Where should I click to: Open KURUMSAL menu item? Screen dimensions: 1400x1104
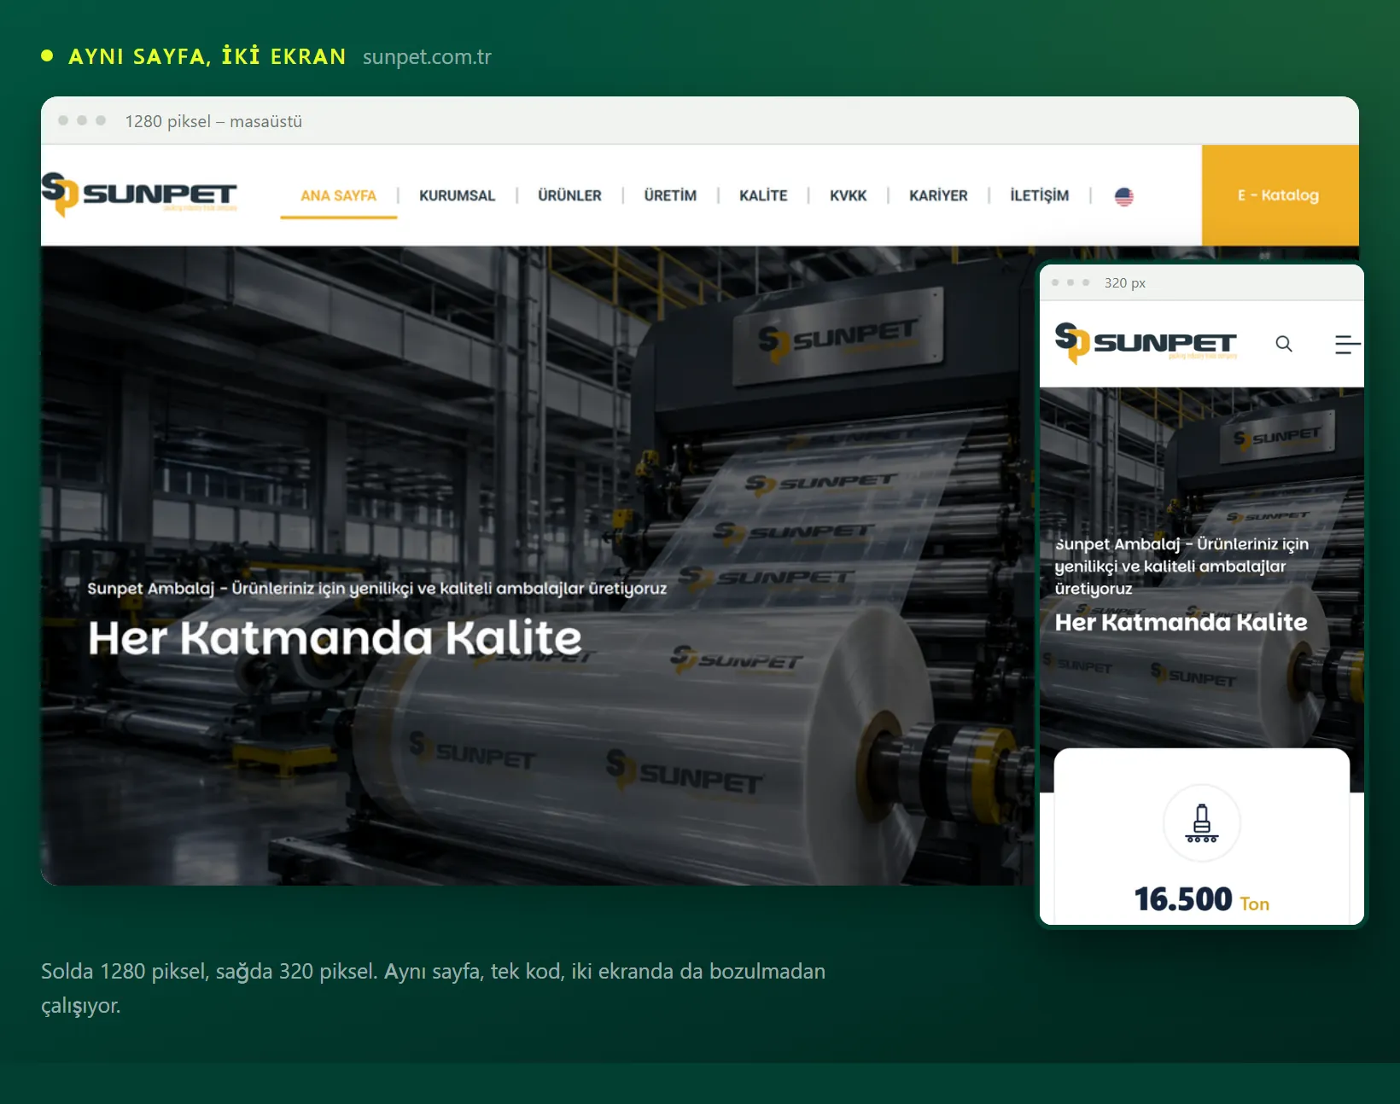(457, 195)
